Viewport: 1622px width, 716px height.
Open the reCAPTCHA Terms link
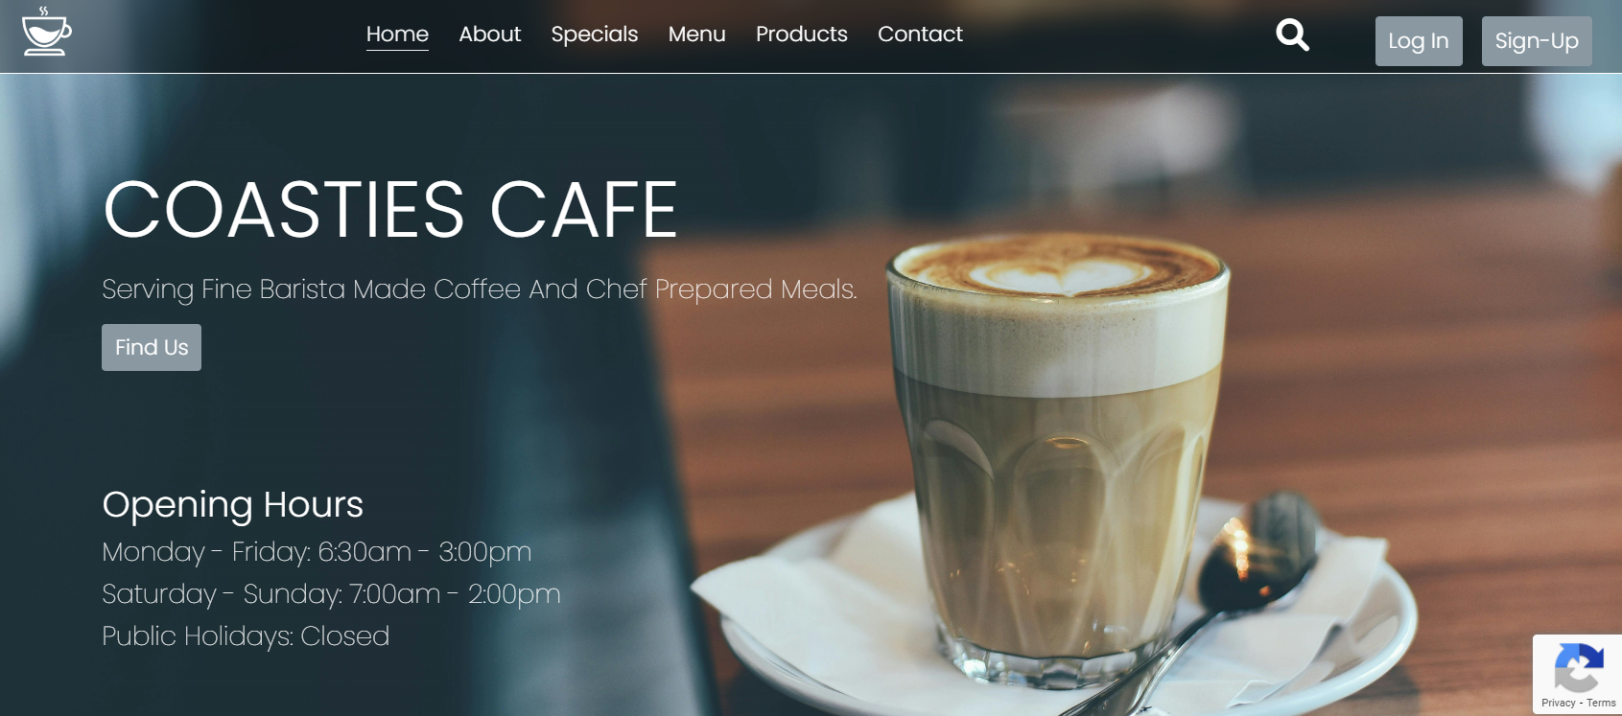point(1601,703)
